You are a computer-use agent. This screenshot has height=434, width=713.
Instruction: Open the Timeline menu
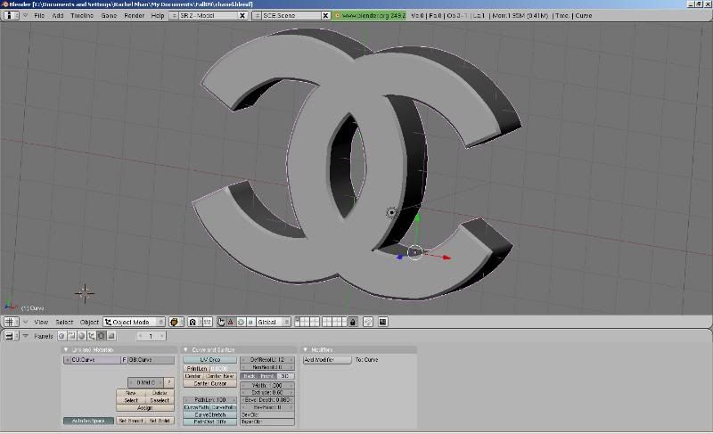point(82,15)
